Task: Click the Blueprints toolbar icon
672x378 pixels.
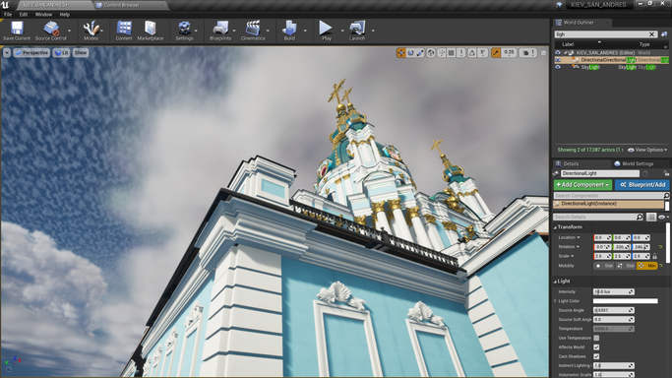Action: [x=220, y=31]
